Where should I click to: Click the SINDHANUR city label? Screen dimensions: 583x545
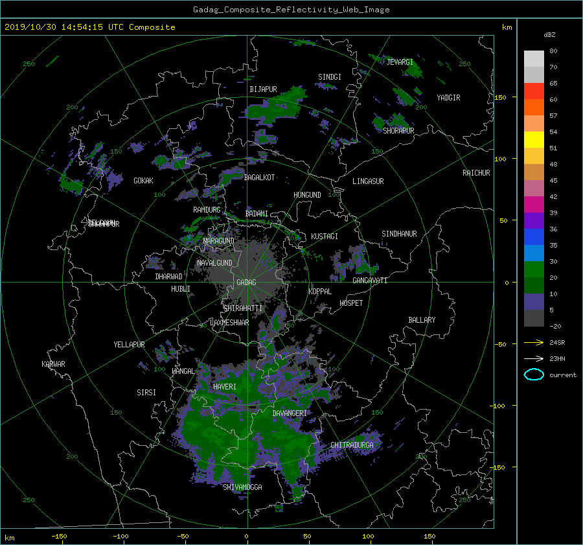click(399, 234)
